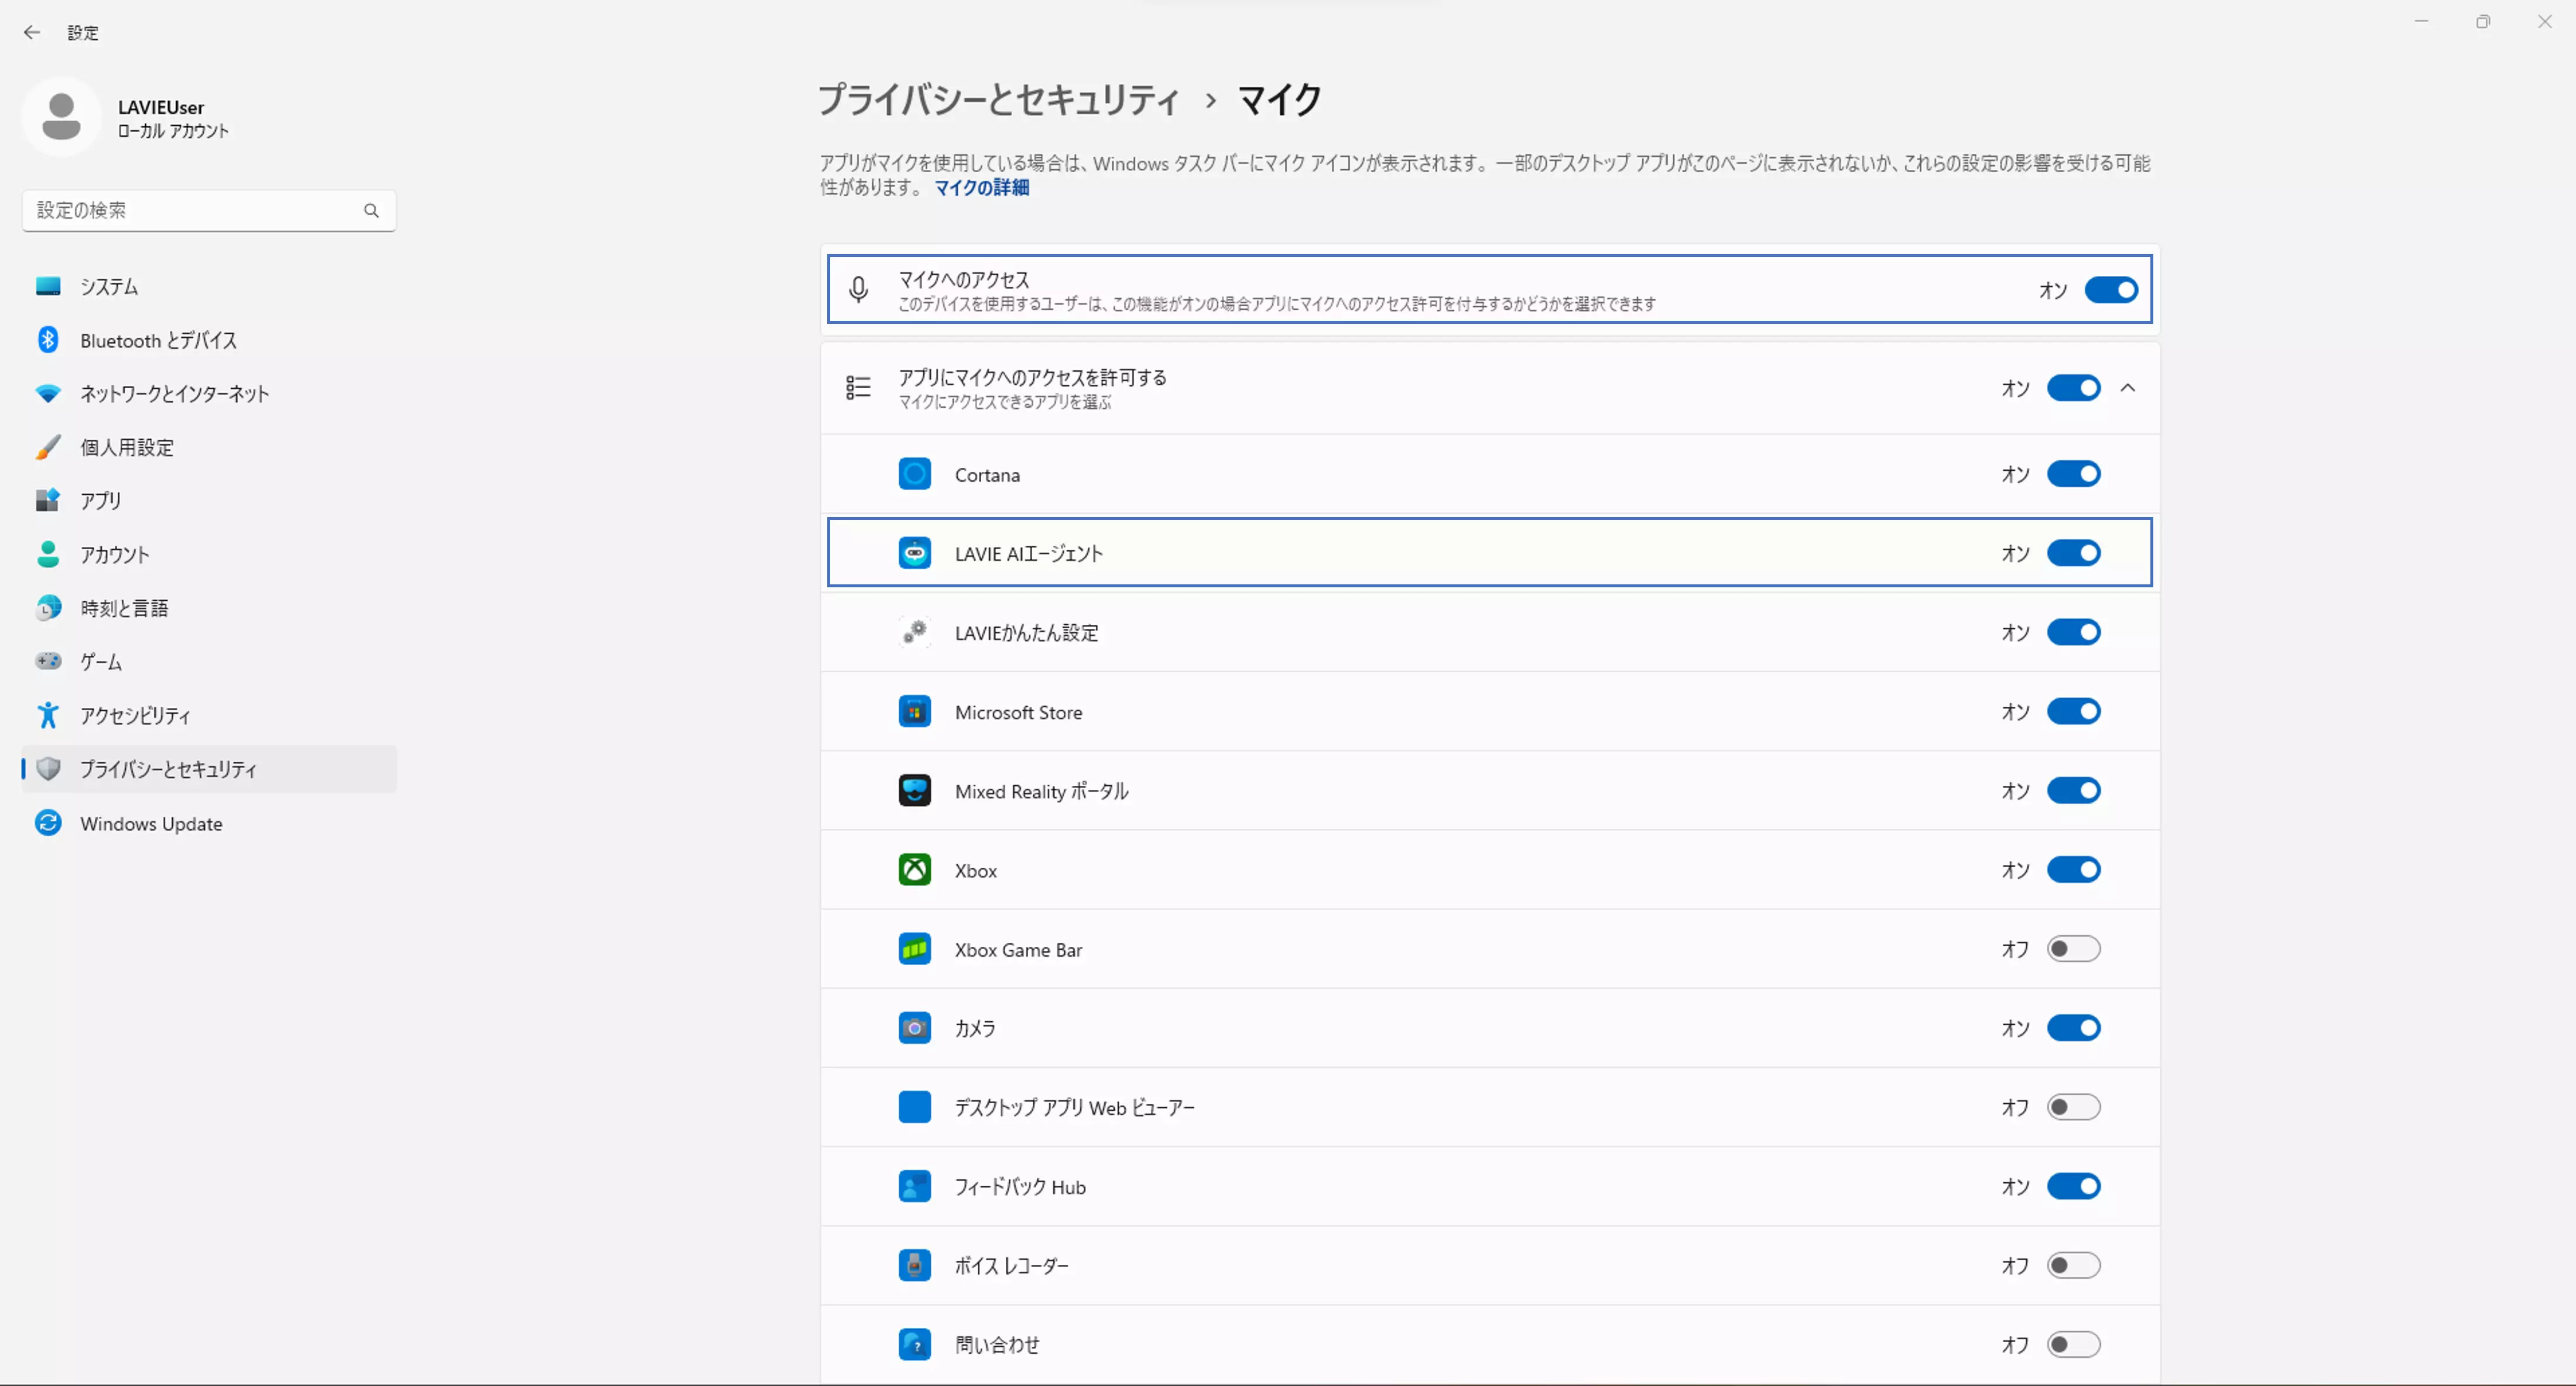Click the Mixed Reality ポータル icon
Image resolution: width=2576 pixels, height=1386 pixels.
click(x=914, y=791)
